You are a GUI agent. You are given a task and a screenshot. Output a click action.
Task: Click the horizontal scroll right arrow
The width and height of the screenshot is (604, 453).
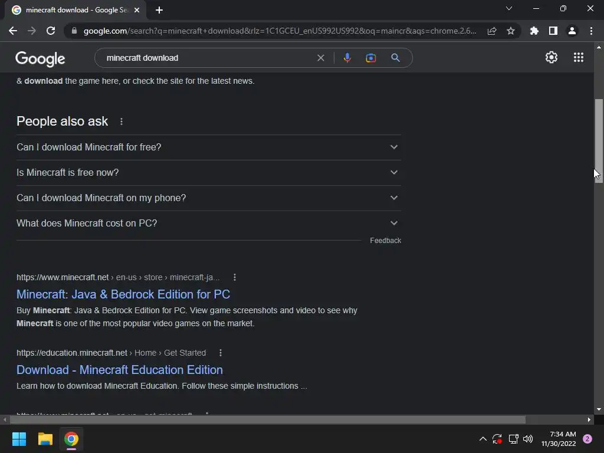(x=589, y=419)
